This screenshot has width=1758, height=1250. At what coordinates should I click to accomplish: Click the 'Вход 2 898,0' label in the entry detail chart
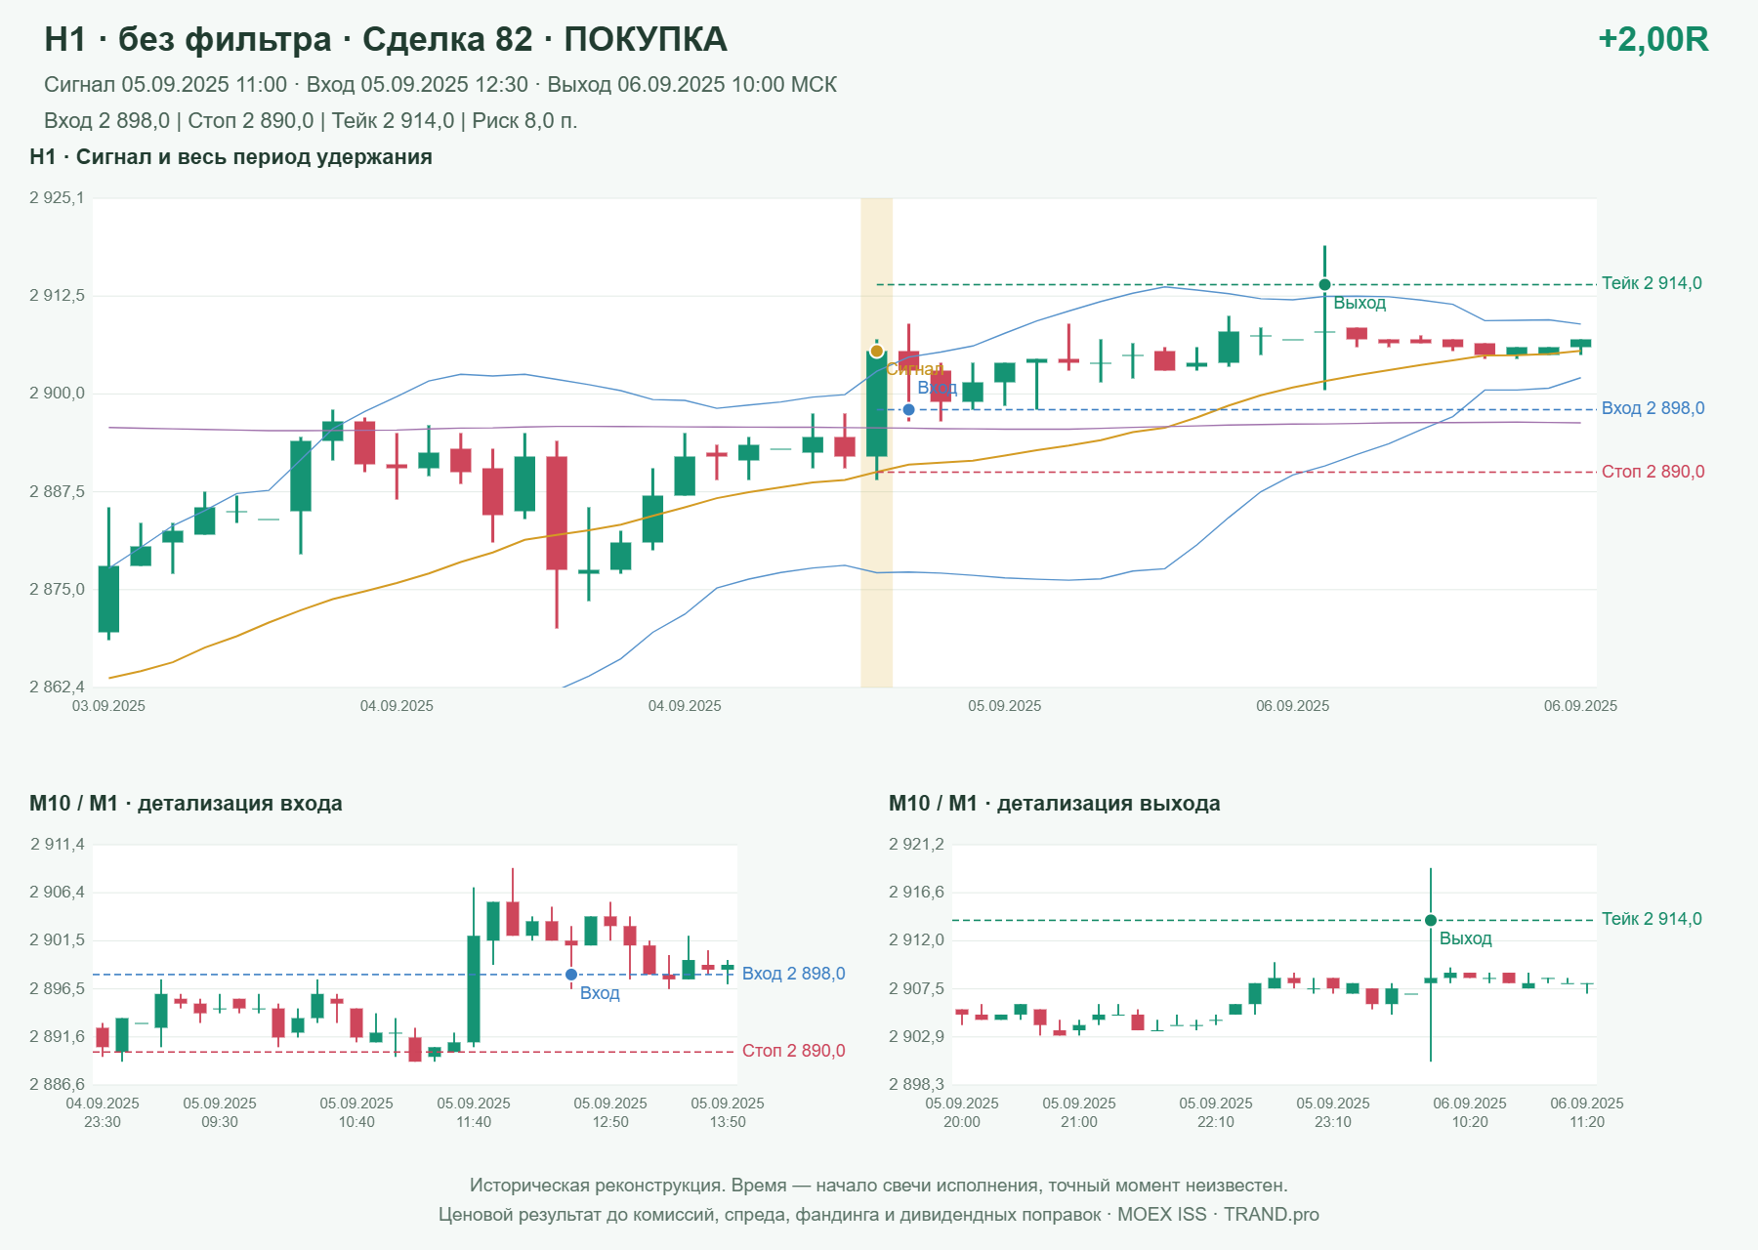(793, 974)
